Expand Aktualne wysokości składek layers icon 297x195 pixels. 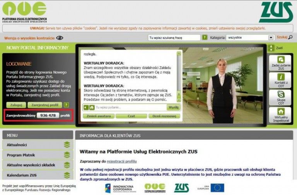pyautogui.click(x=67, y=165)
